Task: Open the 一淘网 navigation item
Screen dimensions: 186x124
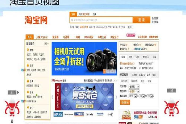Action: pos(77,37)
